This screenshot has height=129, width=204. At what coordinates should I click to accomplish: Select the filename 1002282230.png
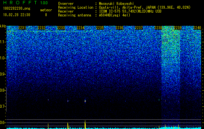tap(17, 8)
